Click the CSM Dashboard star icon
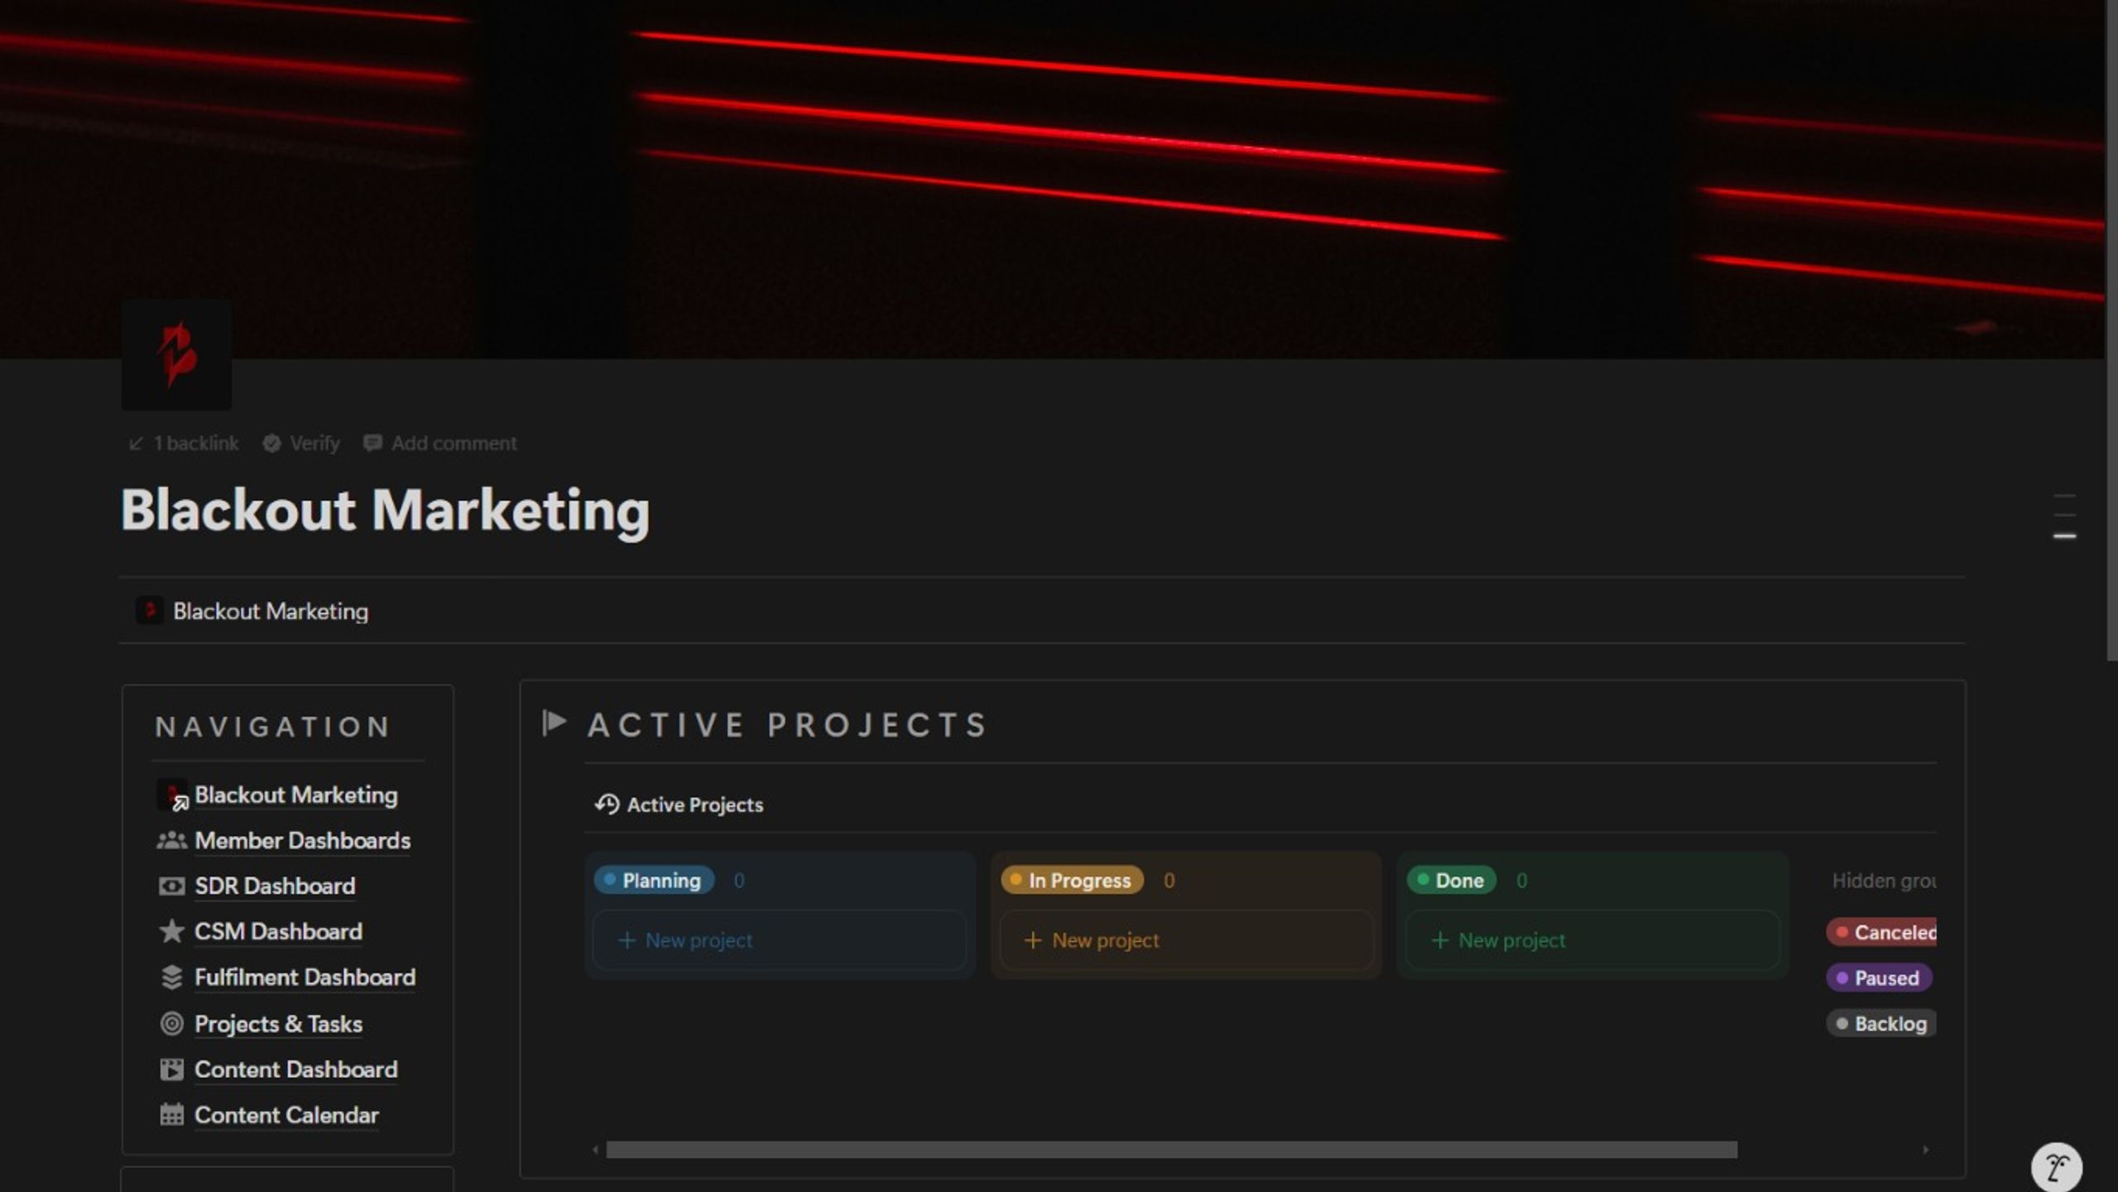This screenshot has height=1192, width=2118. 171,931
